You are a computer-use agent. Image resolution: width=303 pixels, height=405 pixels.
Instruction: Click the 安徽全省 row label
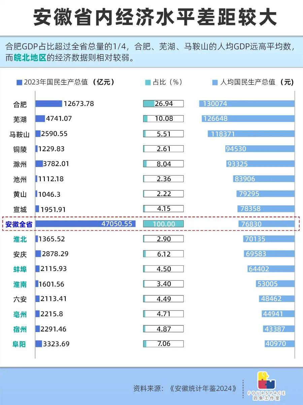19,224
